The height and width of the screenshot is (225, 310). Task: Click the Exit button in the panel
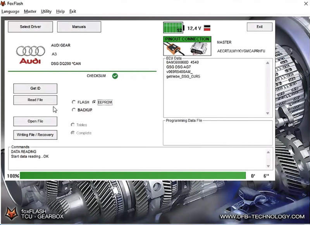click(260, 27)
